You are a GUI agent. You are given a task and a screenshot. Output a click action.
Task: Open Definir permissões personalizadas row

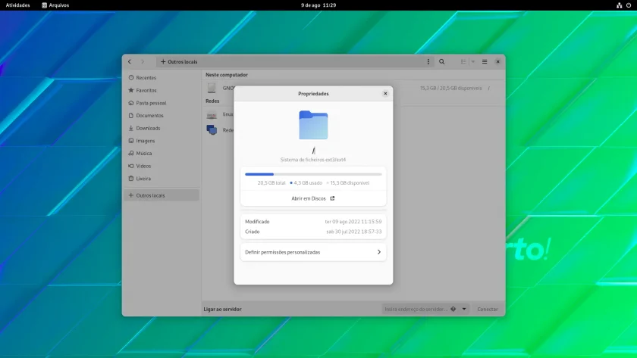313,252
